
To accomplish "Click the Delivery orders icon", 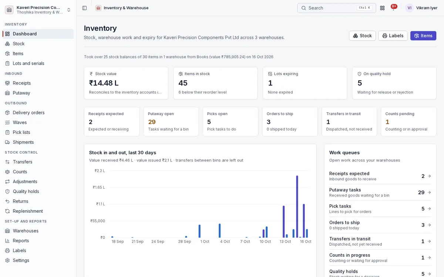I will [x=7, y=113].
